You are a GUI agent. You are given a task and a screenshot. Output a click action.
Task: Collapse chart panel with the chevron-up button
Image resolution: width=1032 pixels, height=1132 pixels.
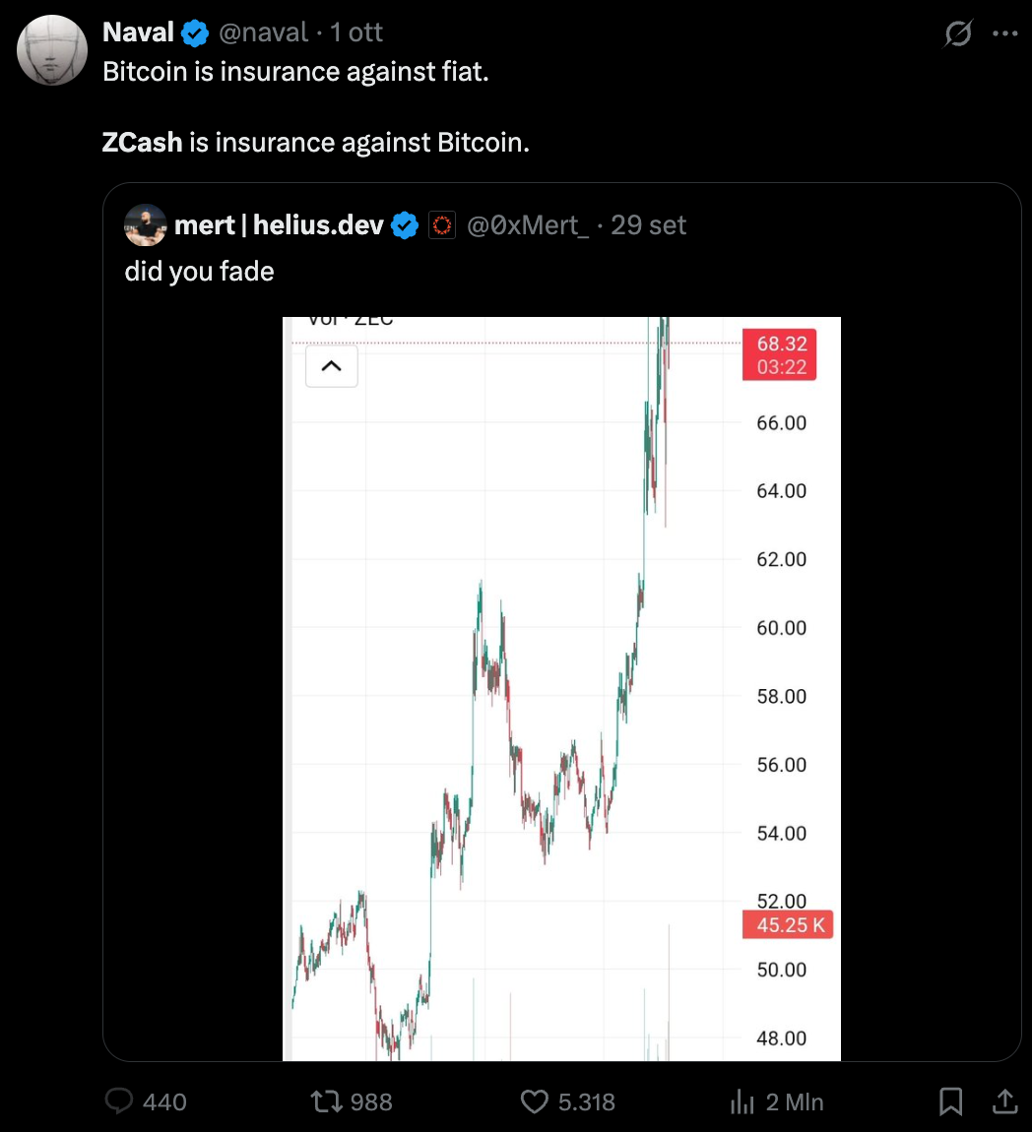pos(332,366)
